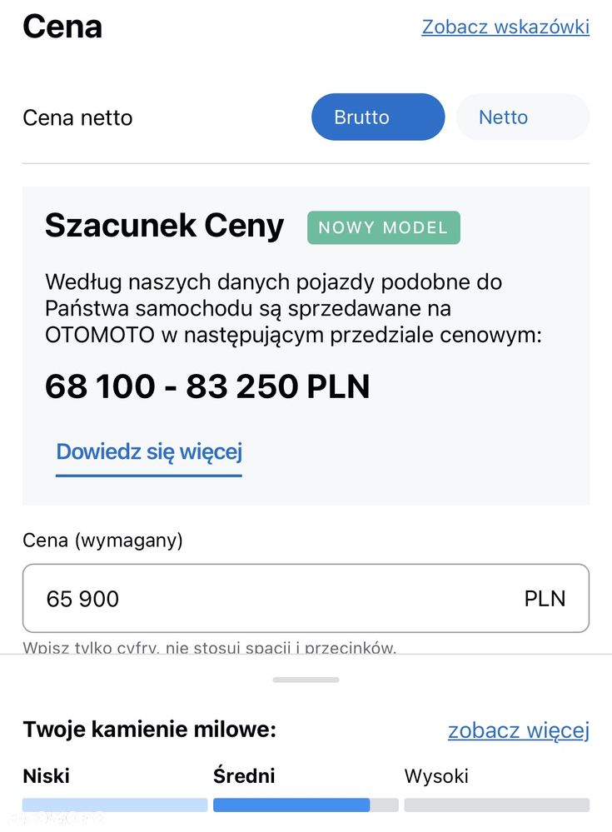Open the zobacz więcej milestones link
Screen dimensions: 612x832
(x=519, y=730)
